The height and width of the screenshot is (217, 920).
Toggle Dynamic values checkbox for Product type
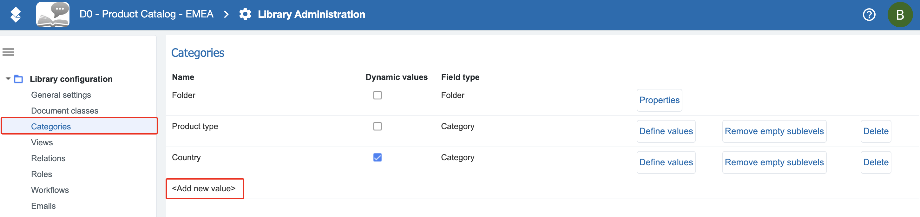point(377,126)
